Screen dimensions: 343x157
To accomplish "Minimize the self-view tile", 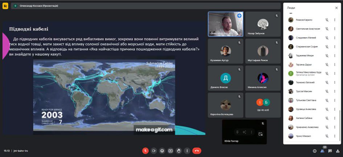I will [x=260, y=134].
